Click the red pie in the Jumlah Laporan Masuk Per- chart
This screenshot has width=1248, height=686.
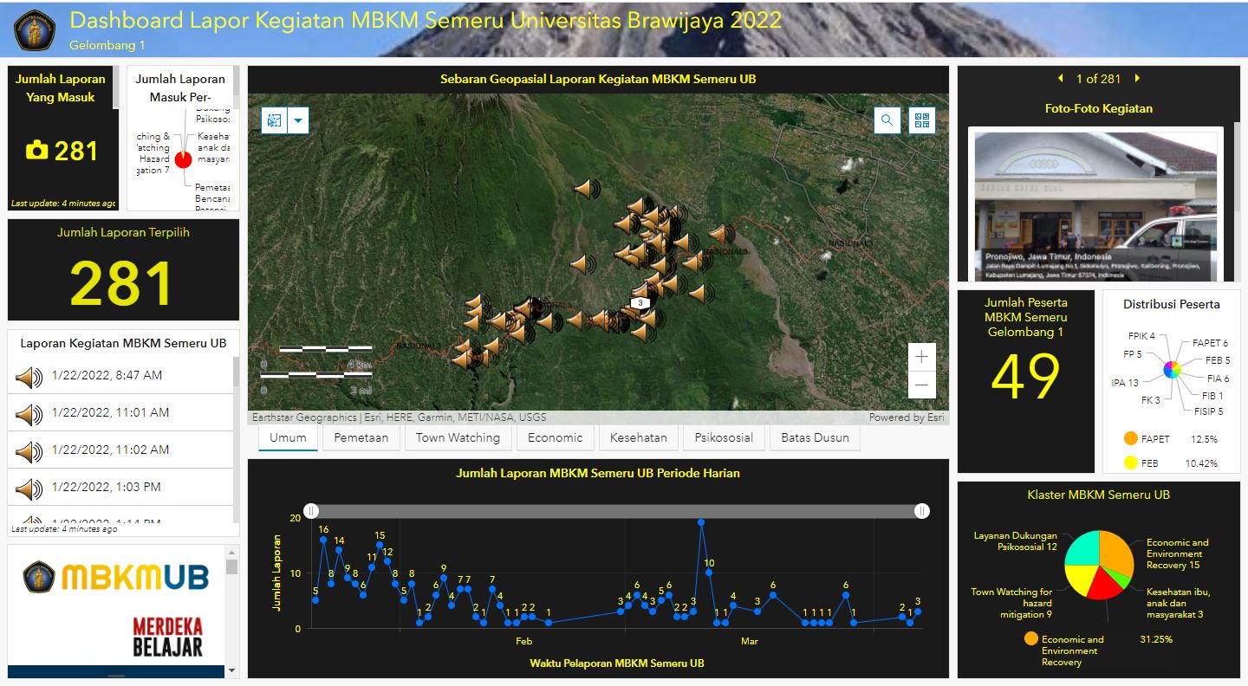coord(183,159)
